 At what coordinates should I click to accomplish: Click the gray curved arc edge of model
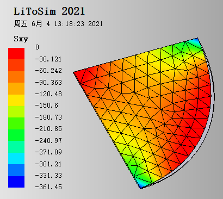213,109
